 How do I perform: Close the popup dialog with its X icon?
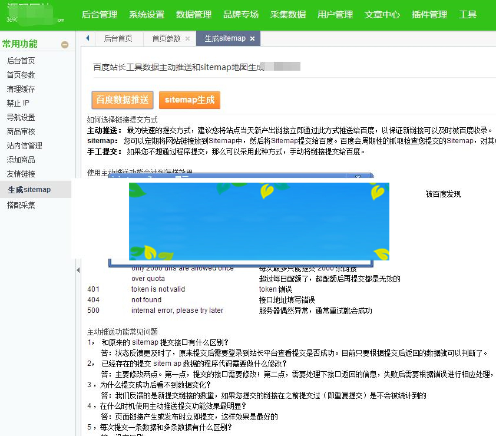358,176
